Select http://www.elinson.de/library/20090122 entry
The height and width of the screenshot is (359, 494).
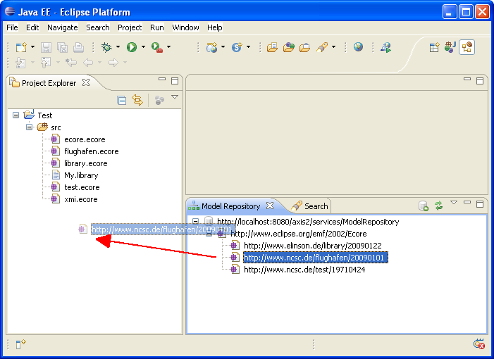coord(312,246)
